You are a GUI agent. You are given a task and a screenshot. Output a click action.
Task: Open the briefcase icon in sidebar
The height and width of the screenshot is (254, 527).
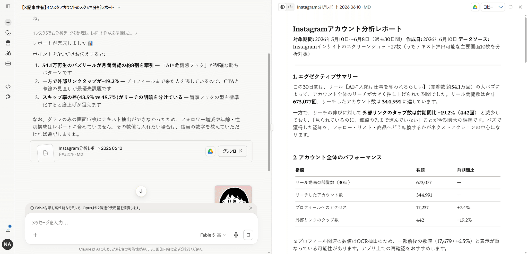[8, 63]
